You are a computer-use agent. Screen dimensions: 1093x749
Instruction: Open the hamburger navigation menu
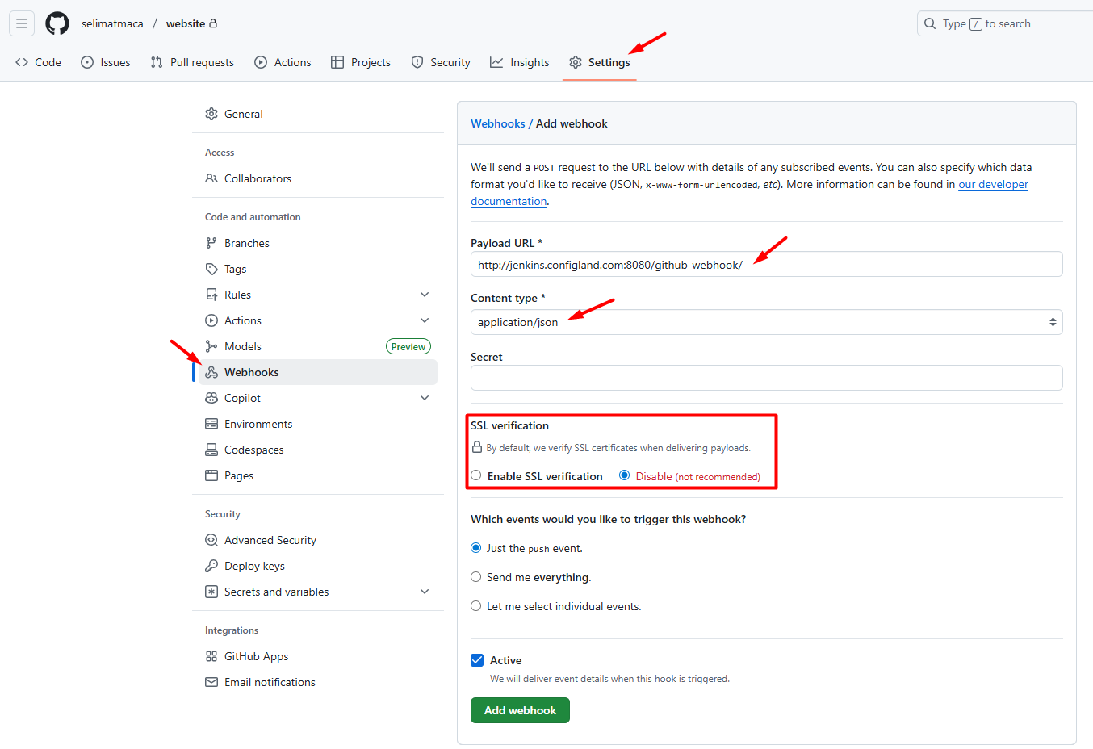coord(22,23)
